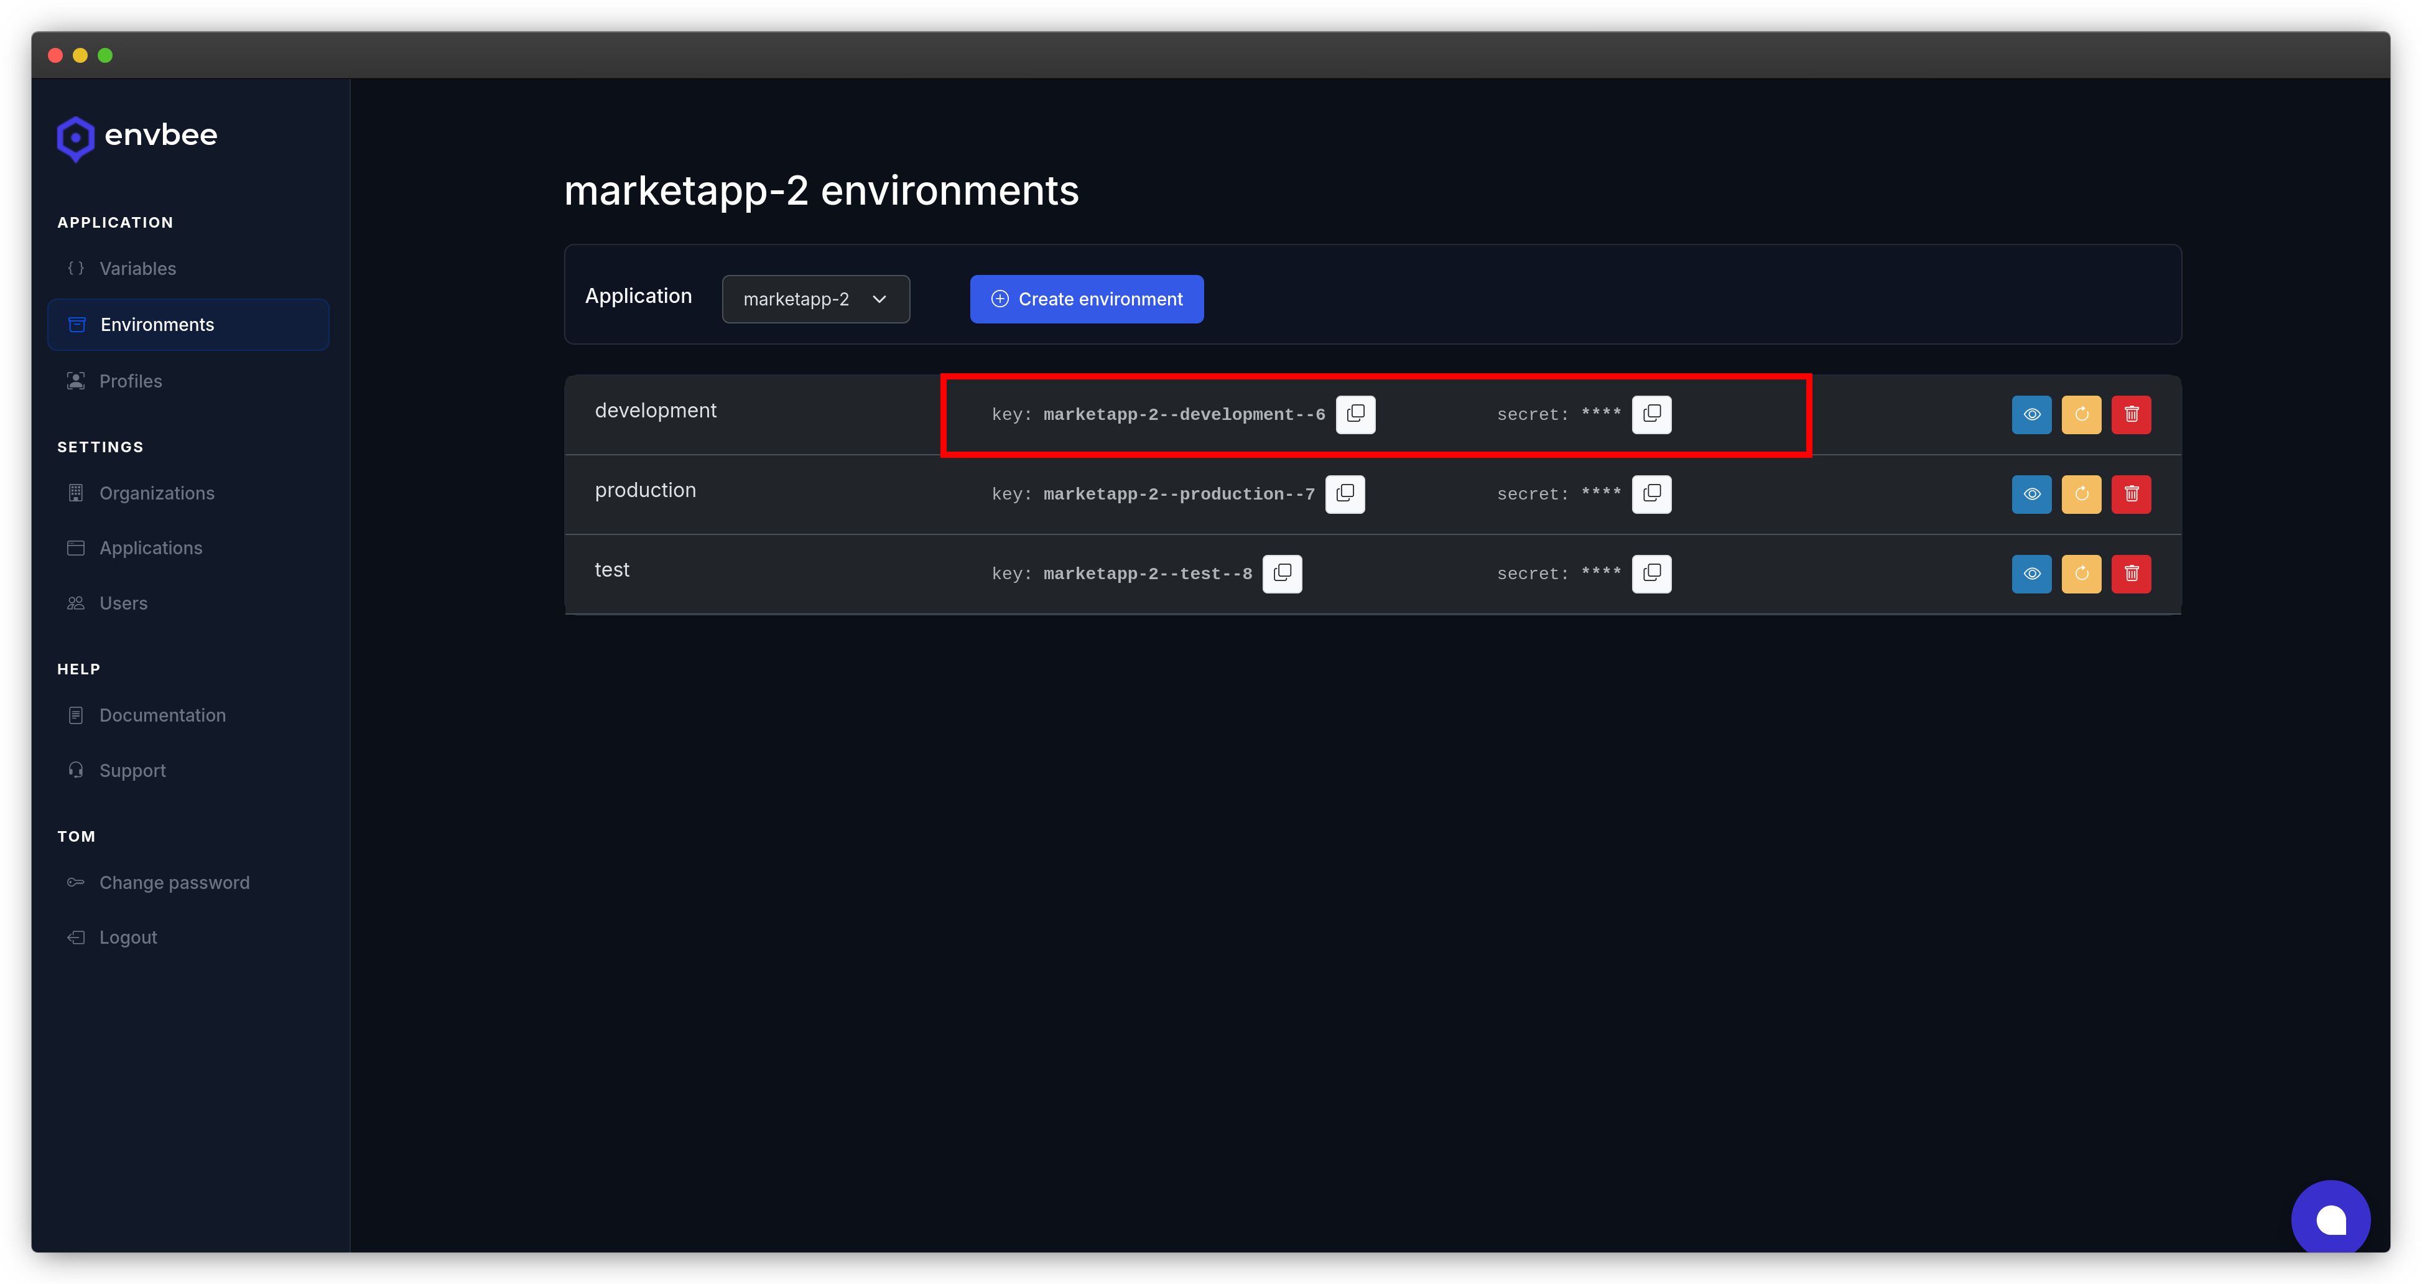The height and width of the screenshot is (1284, 2422).
Task: Open the marketapp-2 application dropdown
Action: point(815,298)
